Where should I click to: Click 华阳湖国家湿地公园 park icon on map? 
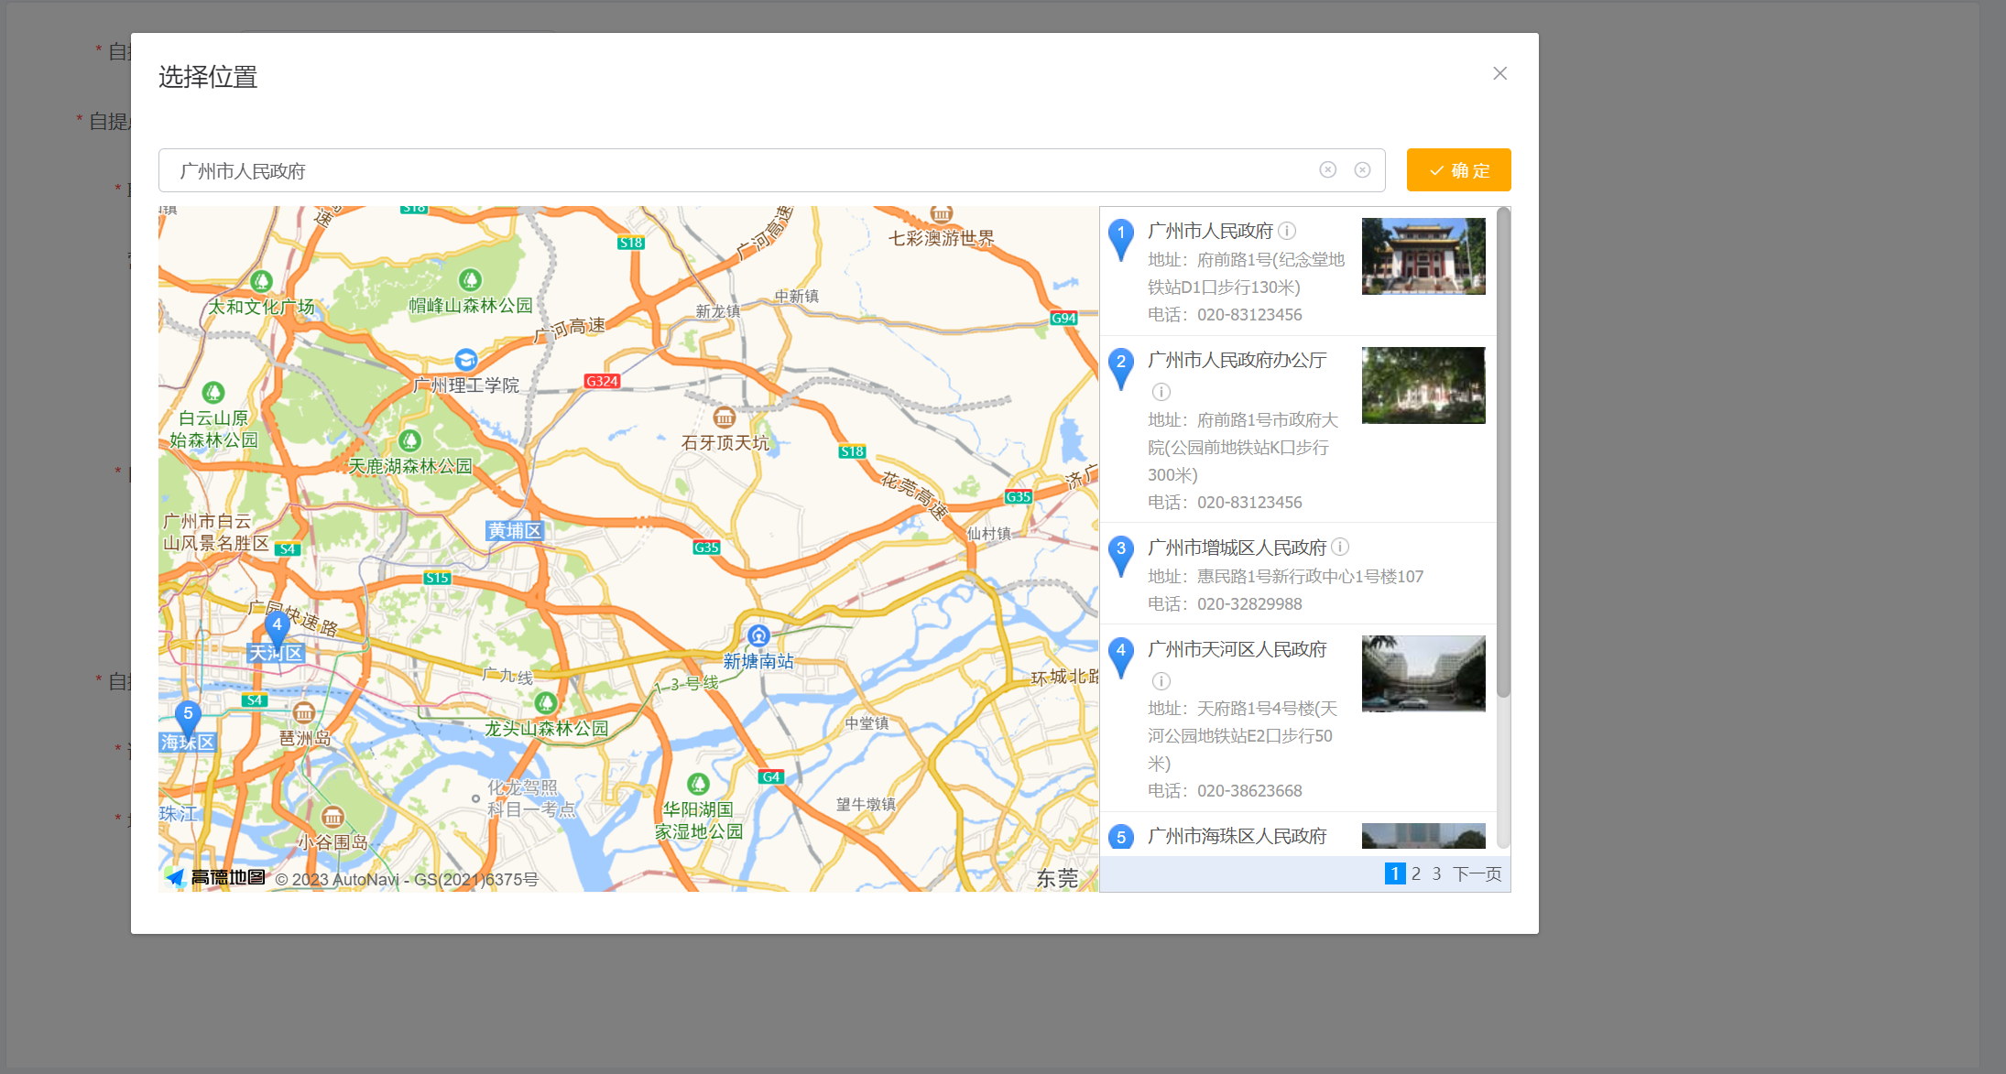click(x=699, y=784)
